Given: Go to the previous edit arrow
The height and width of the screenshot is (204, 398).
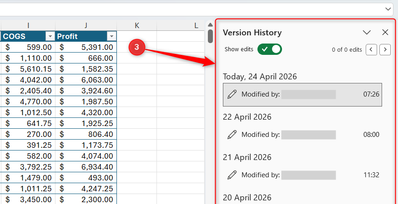Looking at the screenshot, I should (x=371, y=49).
